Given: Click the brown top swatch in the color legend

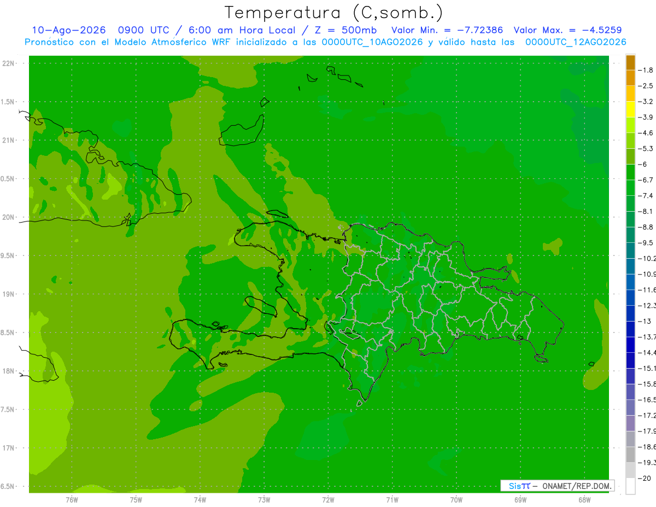Looking at the screenshot, I should (630, 62).
